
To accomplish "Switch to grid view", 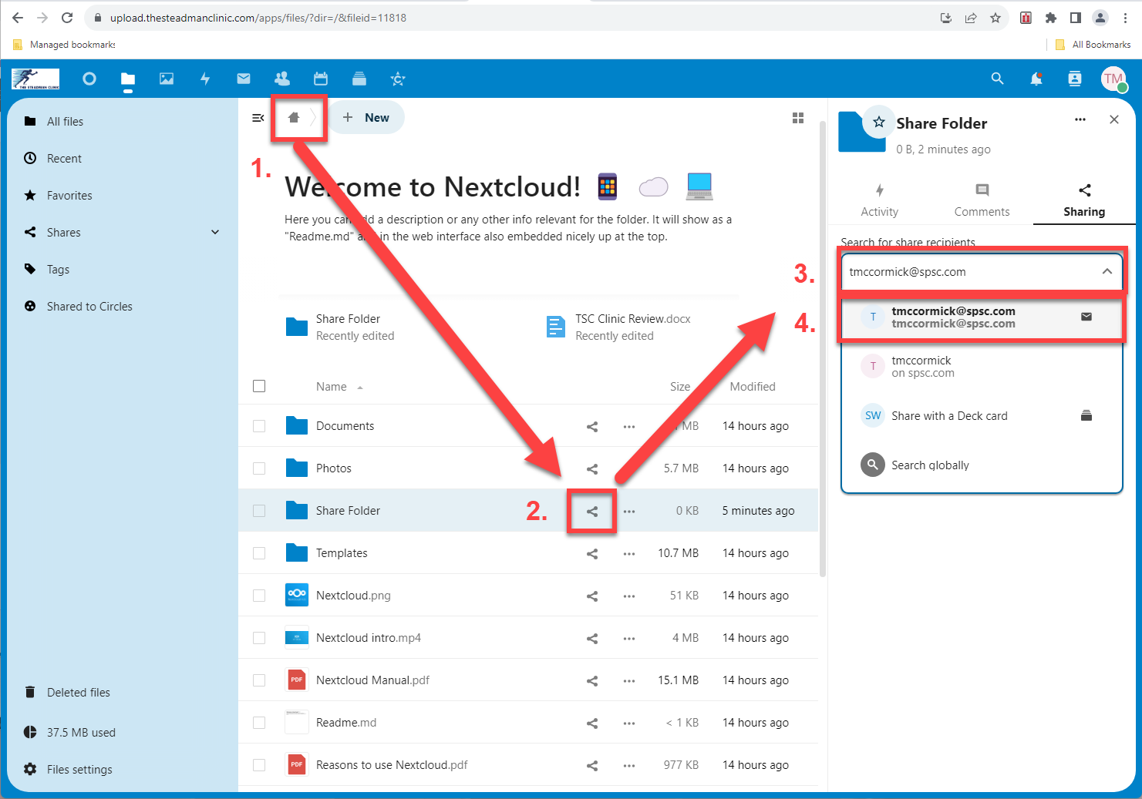I will (798, 118).
